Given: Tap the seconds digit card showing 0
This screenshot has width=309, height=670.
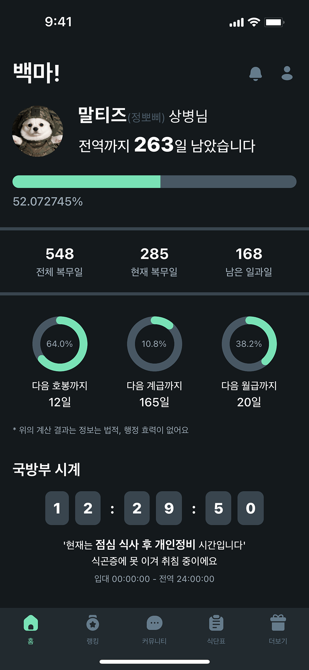Looking at the screenshot, I should tap(250, 508).
